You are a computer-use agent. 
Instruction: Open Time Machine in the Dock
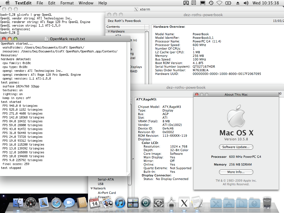tap(145, 203)
